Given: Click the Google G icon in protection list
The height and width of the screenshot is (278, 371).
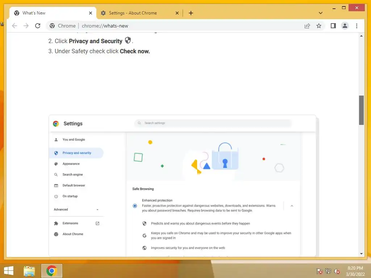Looking at the screenshot, I should (145, 235).
